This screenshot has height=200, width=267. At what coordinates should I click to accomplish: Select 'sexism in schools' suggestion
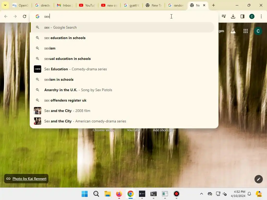pyautogui.click(x=122, y=79)
